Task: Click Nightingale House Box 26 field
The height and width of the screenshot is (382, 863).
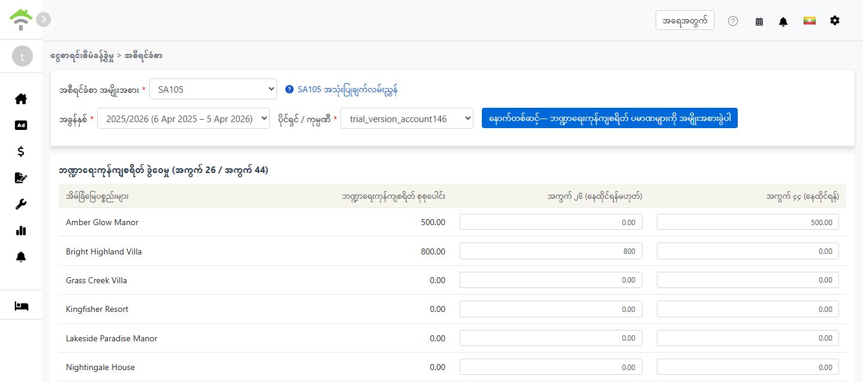Action: click(x=551, y=366)
